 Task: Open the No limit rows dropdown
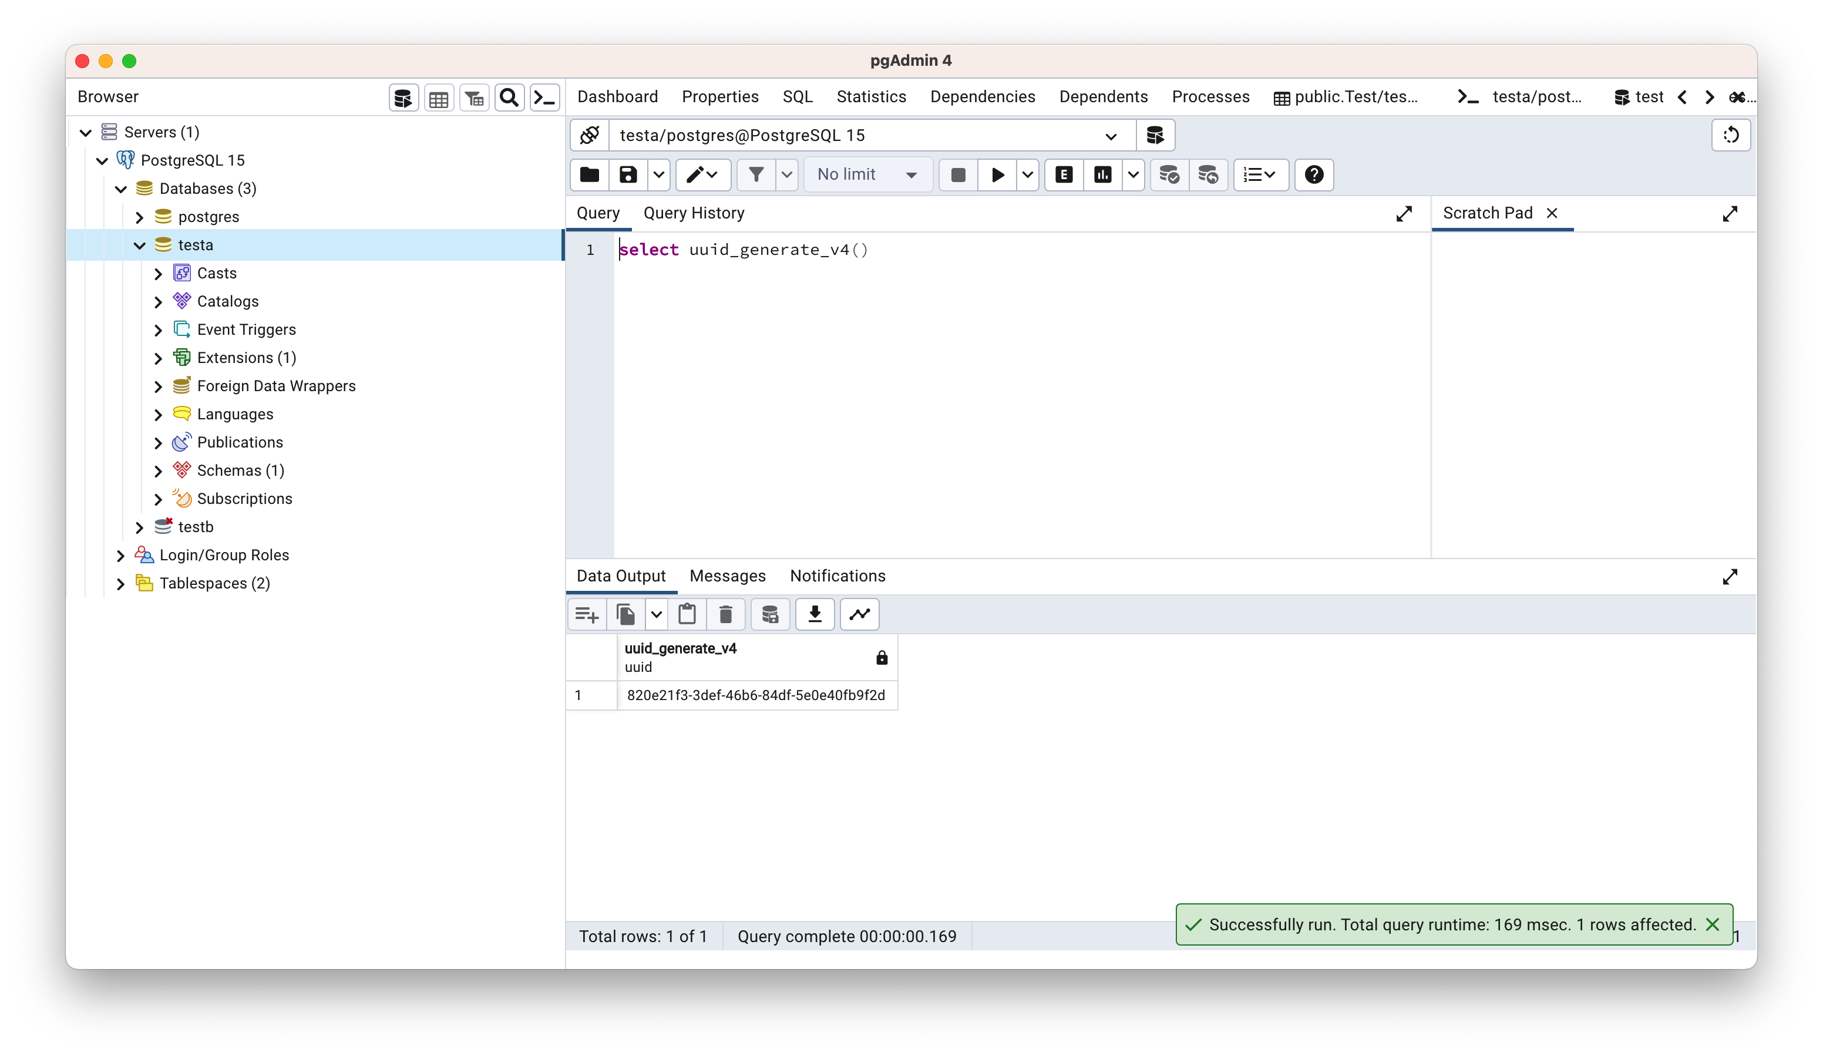pos(867,174)
